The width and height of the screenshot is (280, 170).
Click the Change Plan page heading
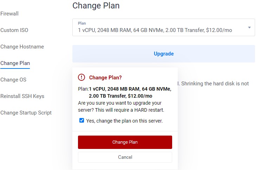click(x=96, y=6)
